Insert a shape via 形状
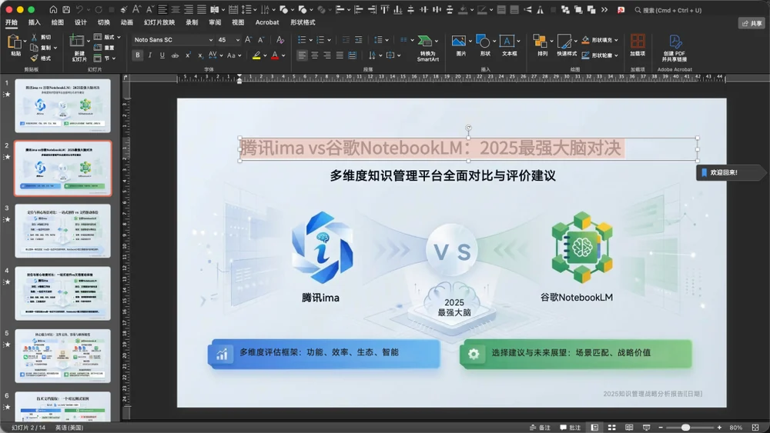The width and height of the screenshot is (770, 433). coord(484,45)
